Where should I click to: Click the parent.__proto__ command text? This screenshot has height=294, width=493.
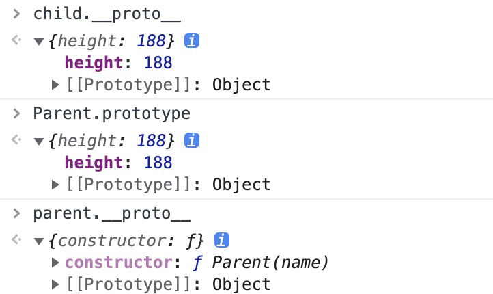[x=112, y=213]
